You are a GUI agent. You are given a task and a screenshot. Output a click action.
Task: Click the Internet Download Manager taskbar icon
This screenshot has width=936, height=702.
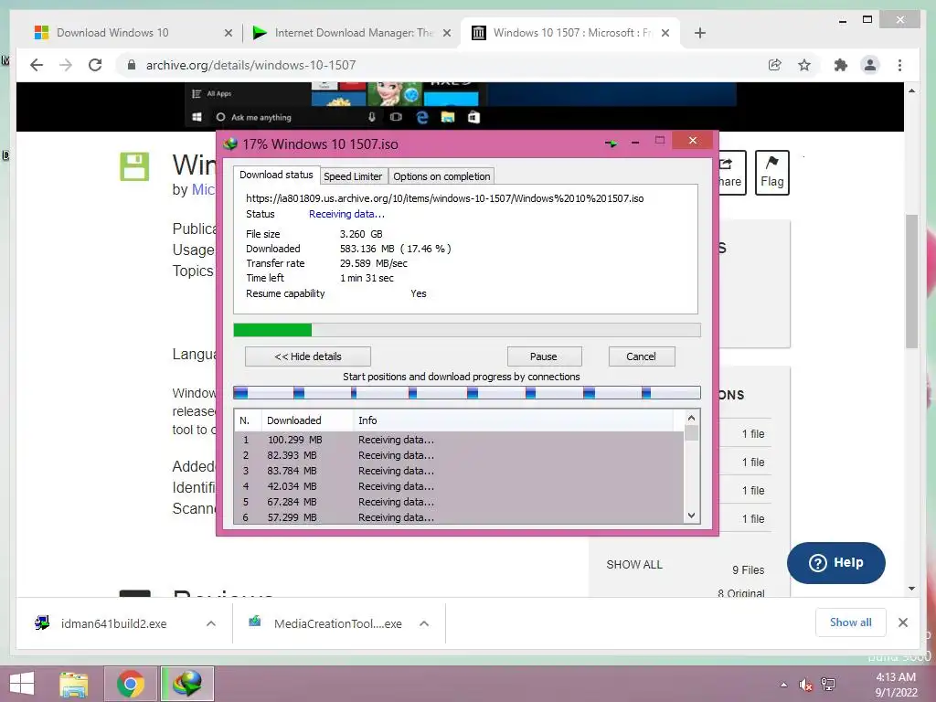tap(186, 684)
